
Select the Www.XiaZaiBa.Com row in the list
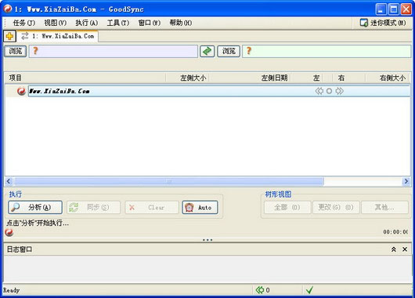(219, 91)
